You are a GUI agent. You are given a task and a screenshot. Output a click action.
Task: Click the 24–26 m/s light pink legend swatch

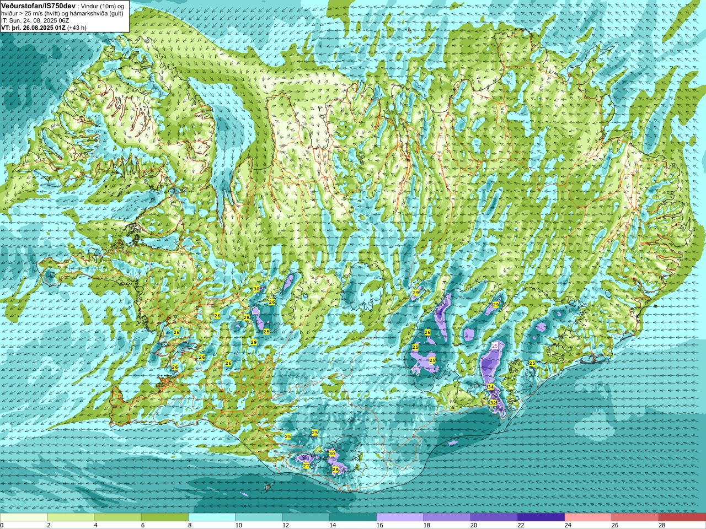589,517
